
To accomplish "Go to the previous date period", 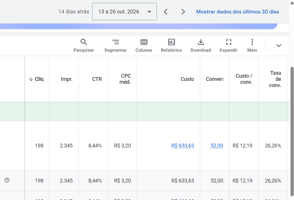I will coord(166,12).
